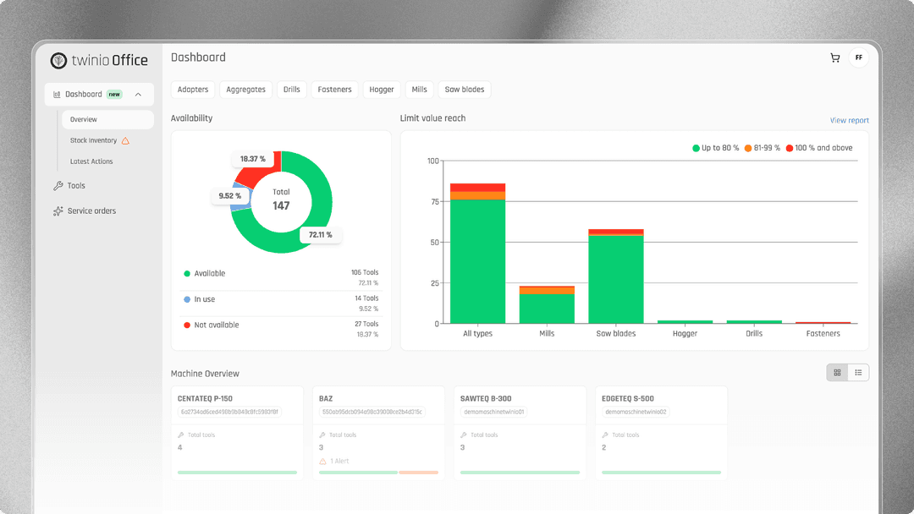The height and width of the screenshot is (514, 914).
Task: Open Overview in the sidebar
Action: [x=107, y=119]
